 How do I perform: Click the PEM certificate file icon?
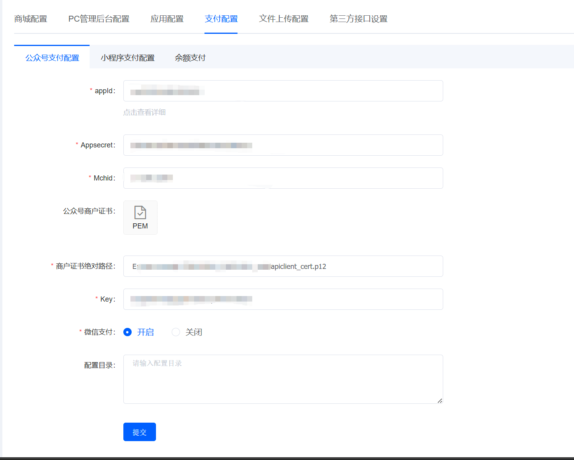(x=140, y=217)
